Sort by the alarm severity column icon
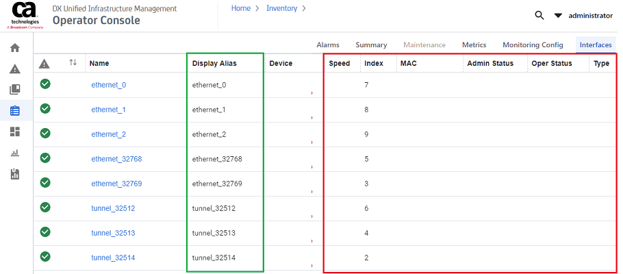Viewport: 623px width, 274px height. click(44, 64)
